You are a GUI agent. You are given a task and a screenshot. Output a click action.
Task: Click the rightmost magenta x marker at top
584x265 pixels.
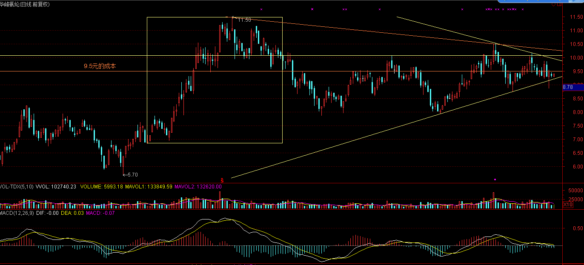coord(523,9)
